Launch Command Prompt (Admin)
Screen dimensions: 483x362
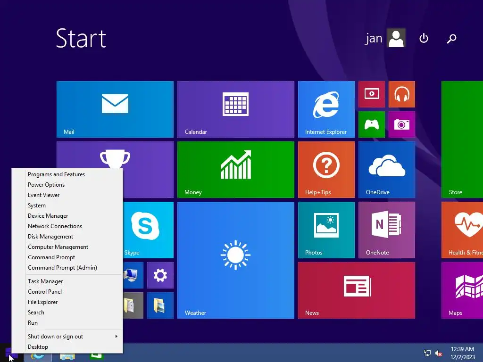pos(67,268)
